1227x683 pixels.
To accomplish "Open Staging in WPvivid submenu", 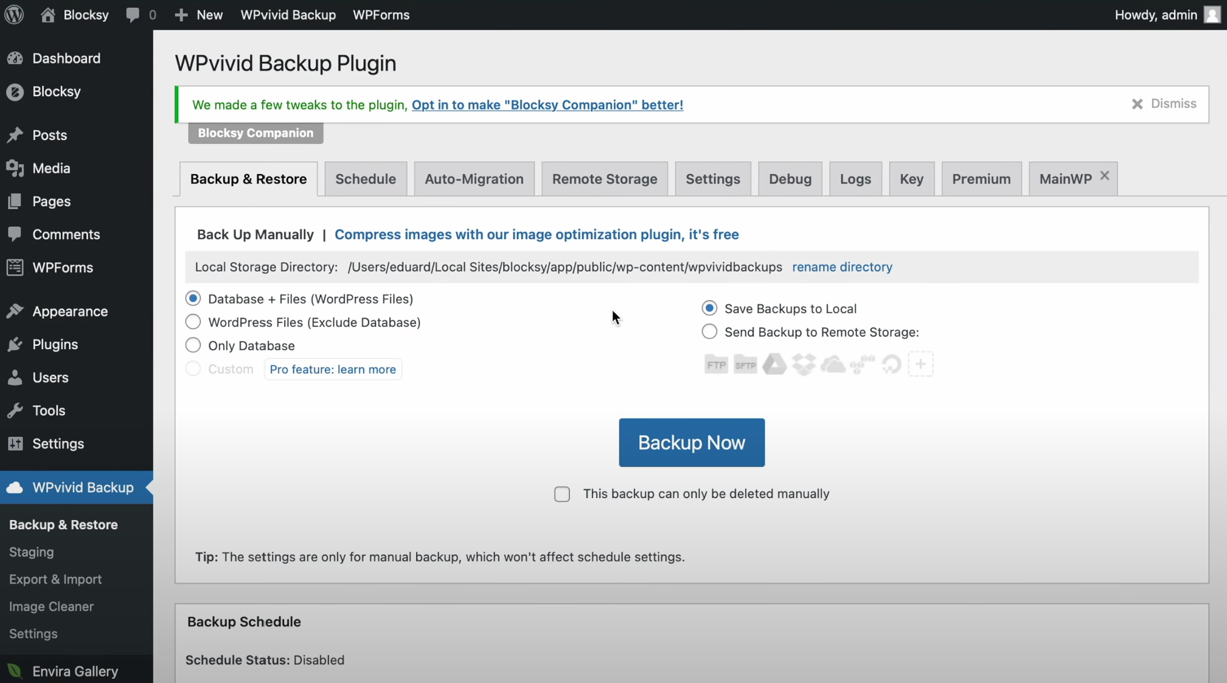I will (32, 552).
